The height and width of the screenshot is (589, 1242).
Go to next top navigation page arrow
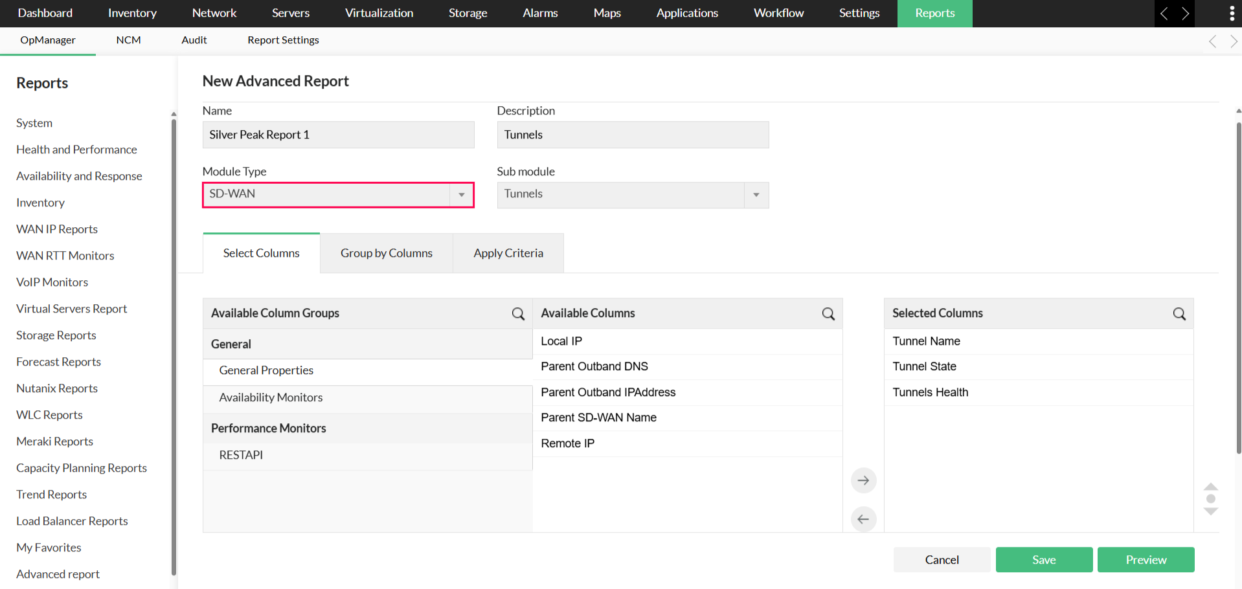click(x=1185, y=14)
